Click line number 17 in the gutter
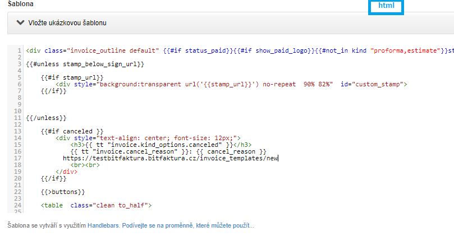The width and height of the screenshot is (454, 236). pyautogui.click(x=17, y=158)
